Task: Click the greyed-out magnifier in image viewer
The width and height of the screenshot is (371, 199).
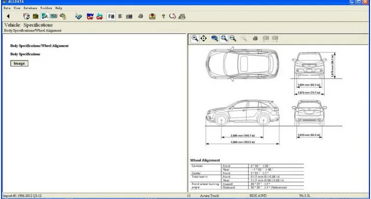Action: (x=244, y=38)
